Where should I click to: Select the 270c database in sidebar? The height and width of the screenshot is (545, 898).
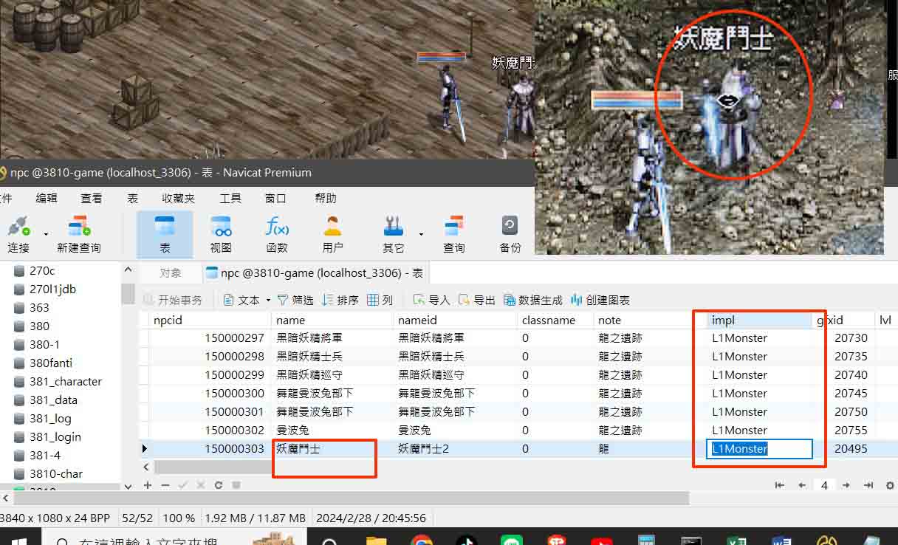[42, 270]
